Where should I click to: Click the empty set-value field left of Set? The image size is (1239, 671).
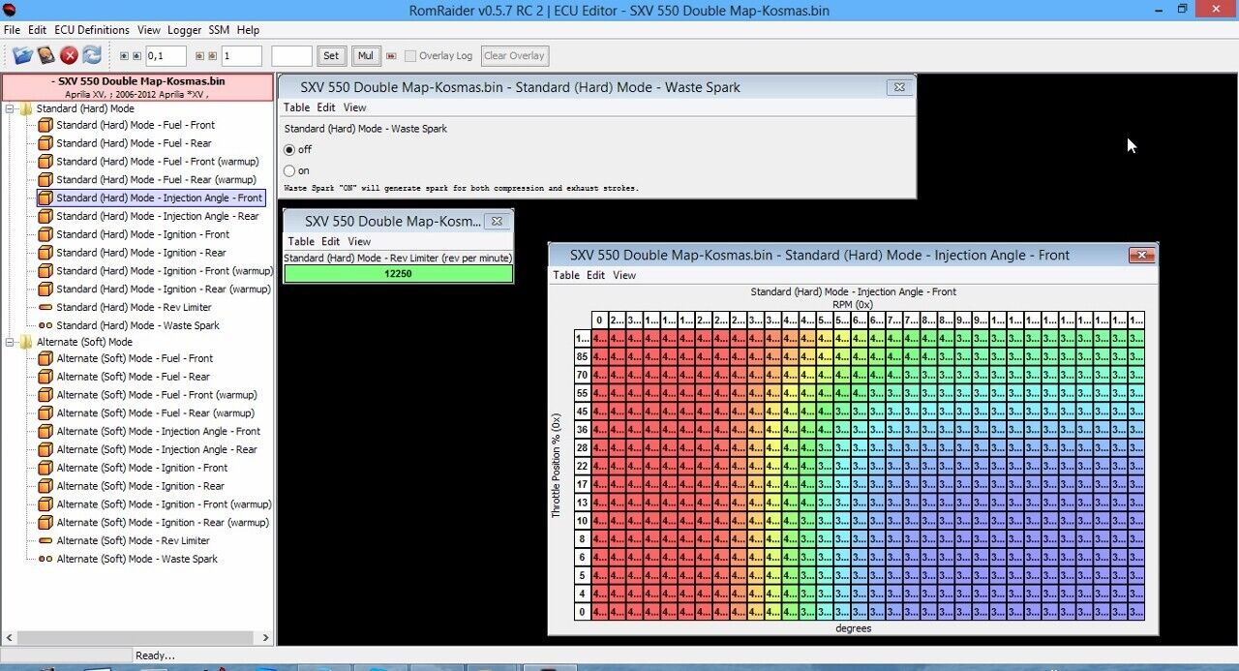click(x=291, y=56)
